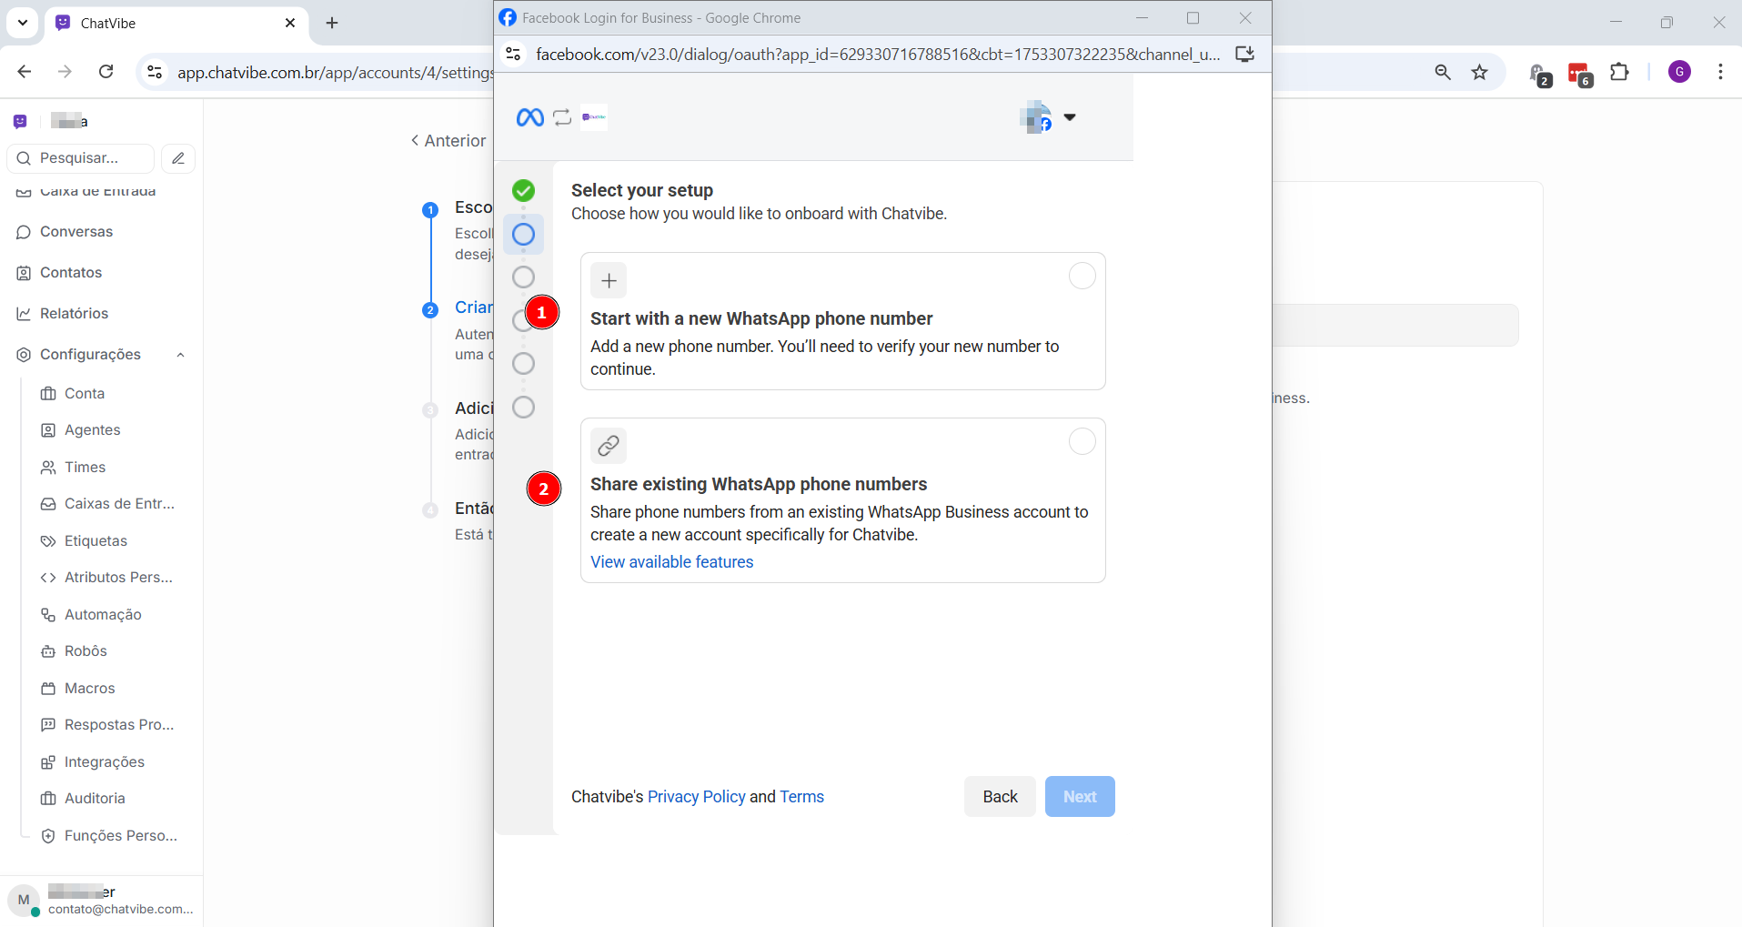Click the Chatvibe app logo in the dialog header
Screen dimensions: 1742x927
tap(594, 117)
